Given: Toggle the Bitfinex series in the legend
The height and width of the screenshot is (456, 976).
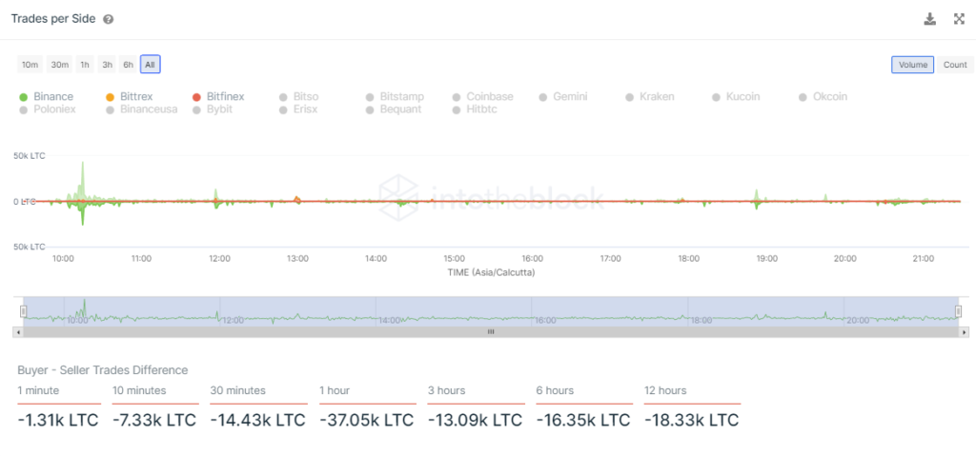Looking at the screenshot, I should click(x=218, y=96).
